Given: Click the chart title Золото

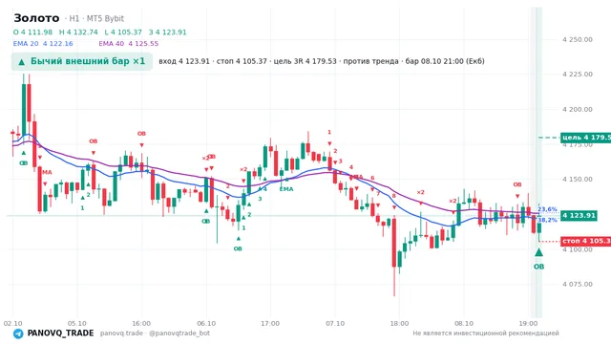Looking at the screenshot, I should coord(36,18).
